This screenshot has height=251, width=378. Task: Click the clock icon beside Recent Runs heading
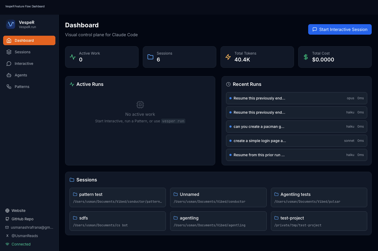[228, 84]
